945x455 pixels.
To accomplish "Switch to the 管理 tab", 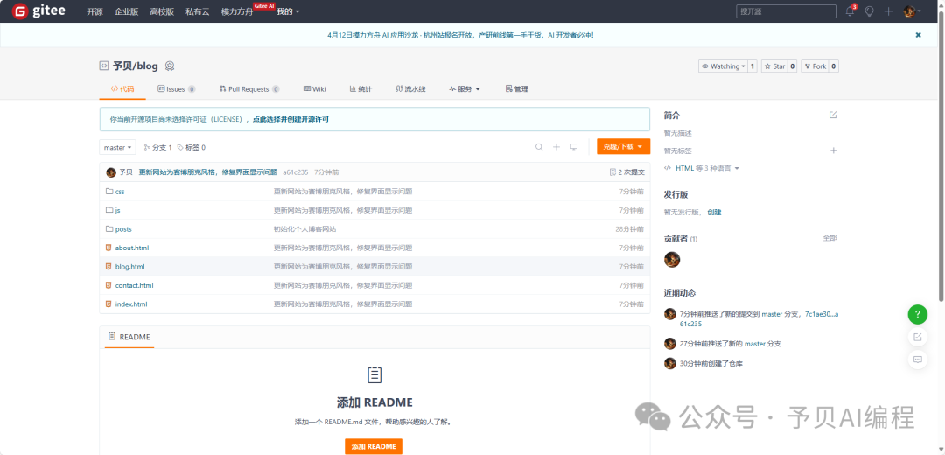I will [x=516, y=89].
